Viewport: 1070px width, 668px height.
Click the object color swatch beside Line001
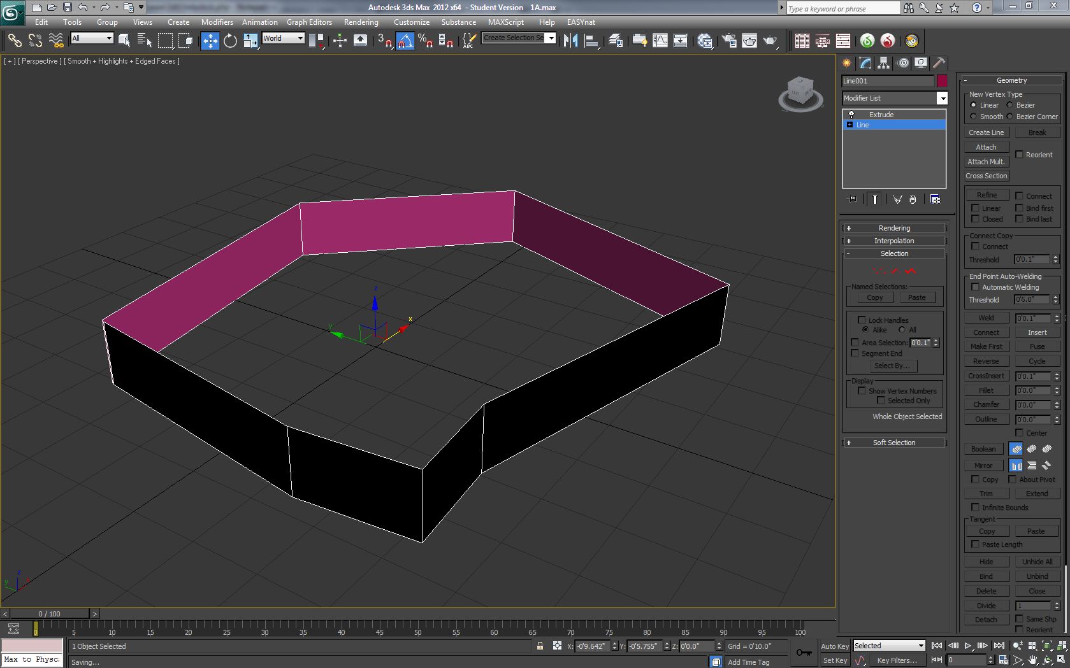click(942, 81)
